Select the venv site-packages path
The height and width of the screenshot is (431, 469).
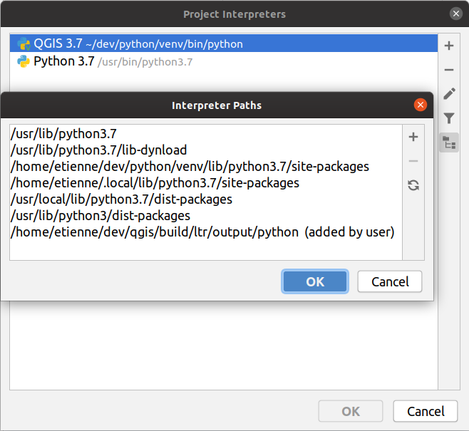[x=190, y=167]
